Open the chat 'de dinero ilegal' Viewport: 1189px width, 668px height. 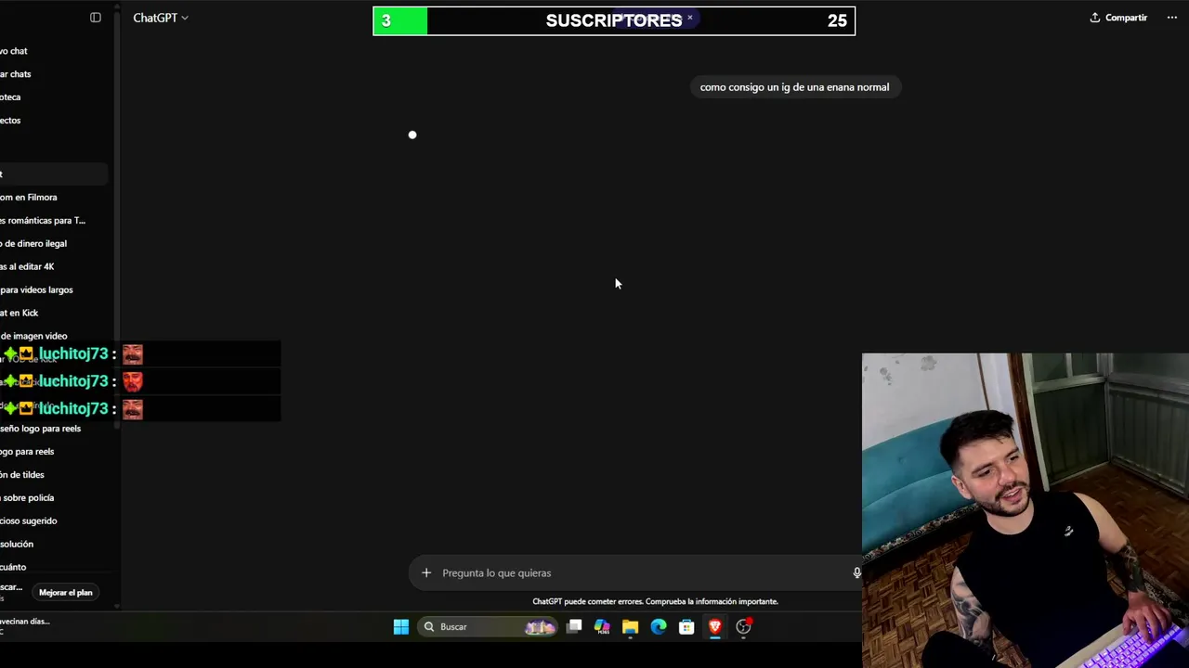33,243
